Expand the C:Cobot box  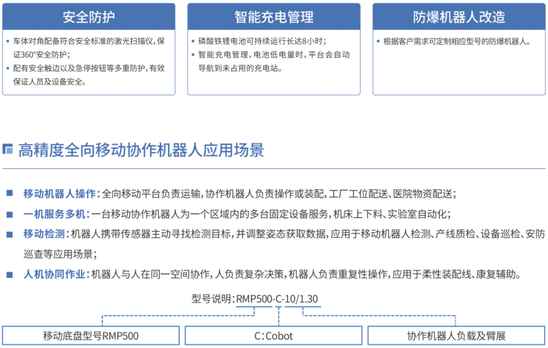click(274, 335)
